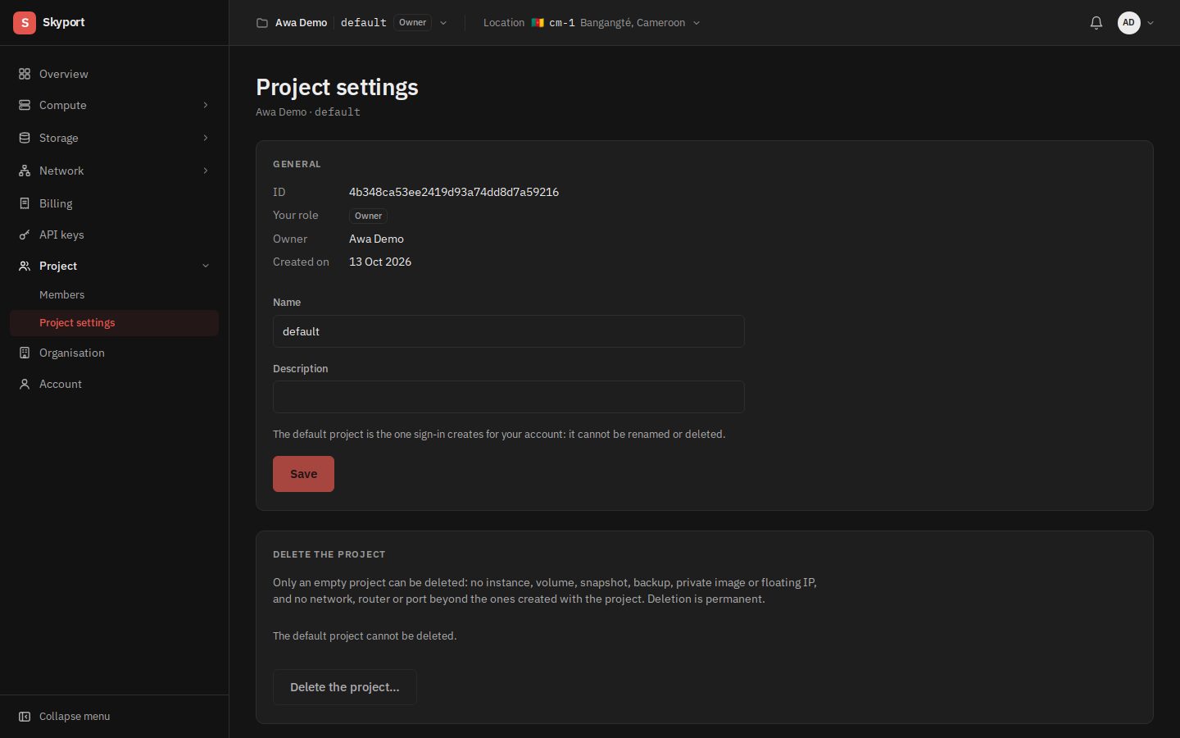Click the Owner badge in top bar

pos(413,23)
